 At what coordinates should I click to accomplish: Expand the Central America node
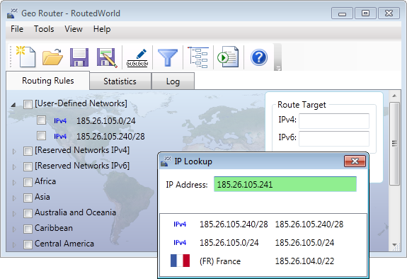[14, 245]
